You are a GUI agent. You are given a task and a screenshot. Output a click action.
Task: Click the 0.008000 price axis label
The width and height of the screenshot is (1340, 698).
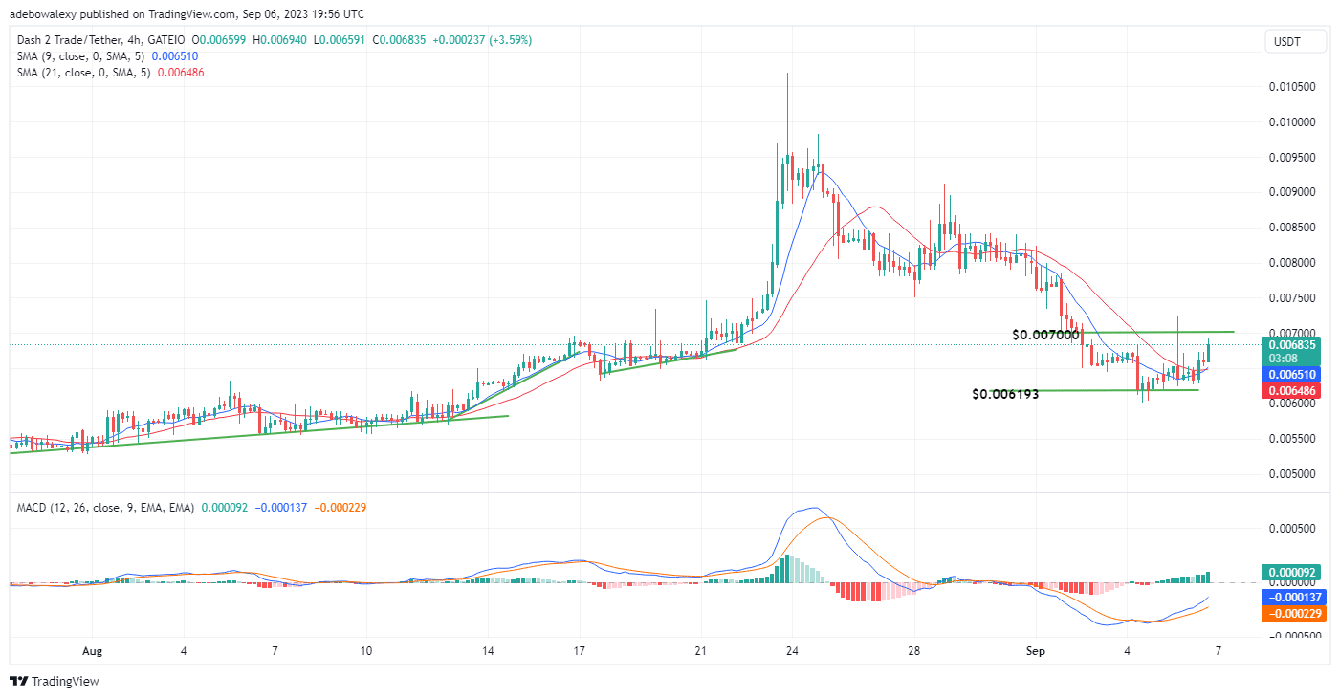(x=1291, y=263)
